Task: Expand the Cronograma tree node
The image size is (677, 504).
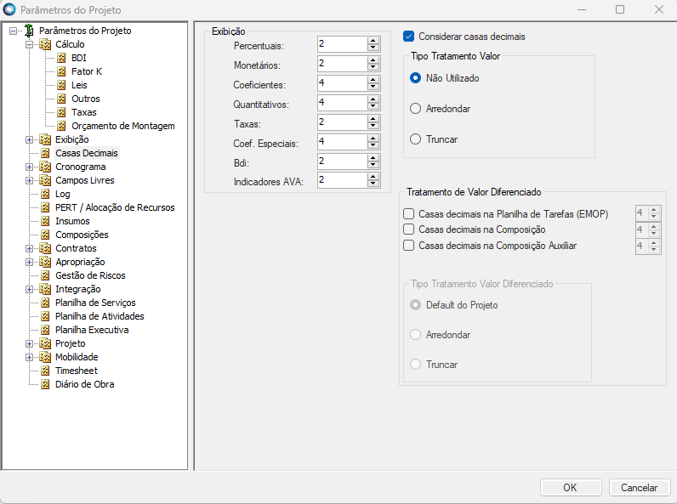Action: tap(29, 167)
